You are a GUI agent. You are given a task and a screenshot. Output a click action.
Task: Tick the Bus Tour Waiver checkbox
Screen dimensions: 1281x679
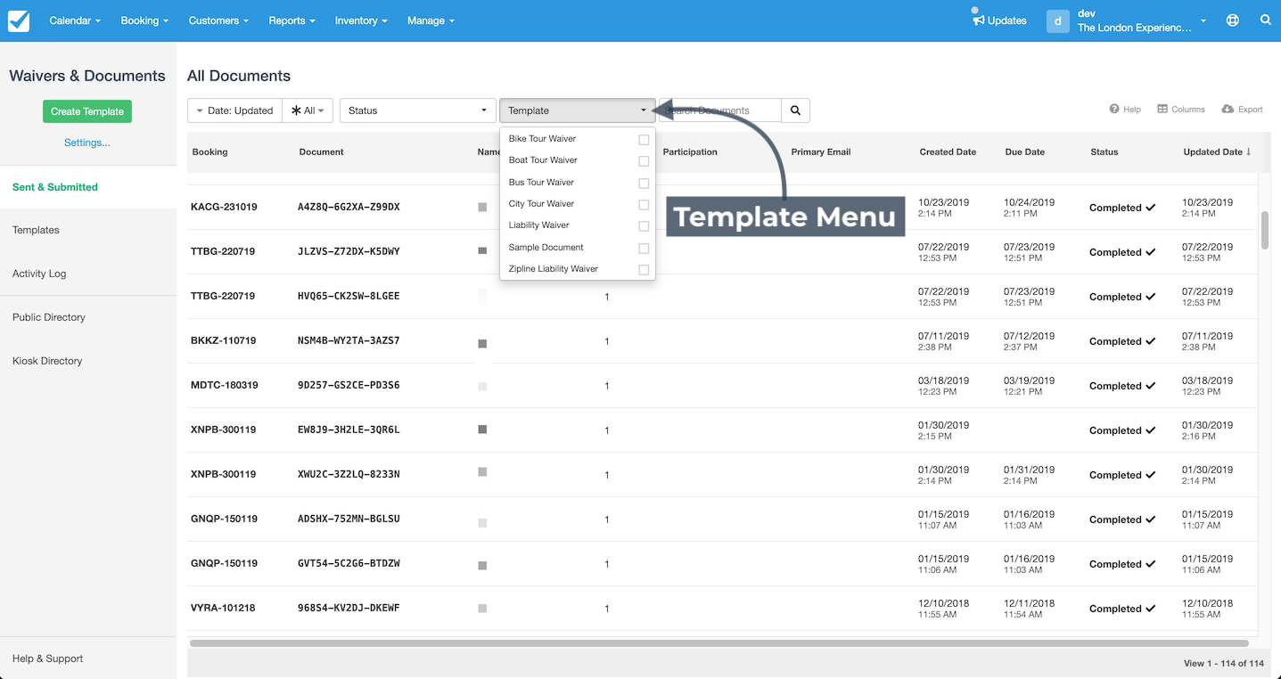point(644,184)
